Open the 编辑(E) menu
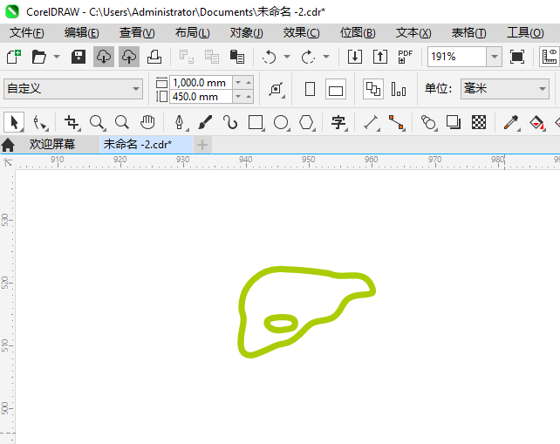 pos(81,33)
